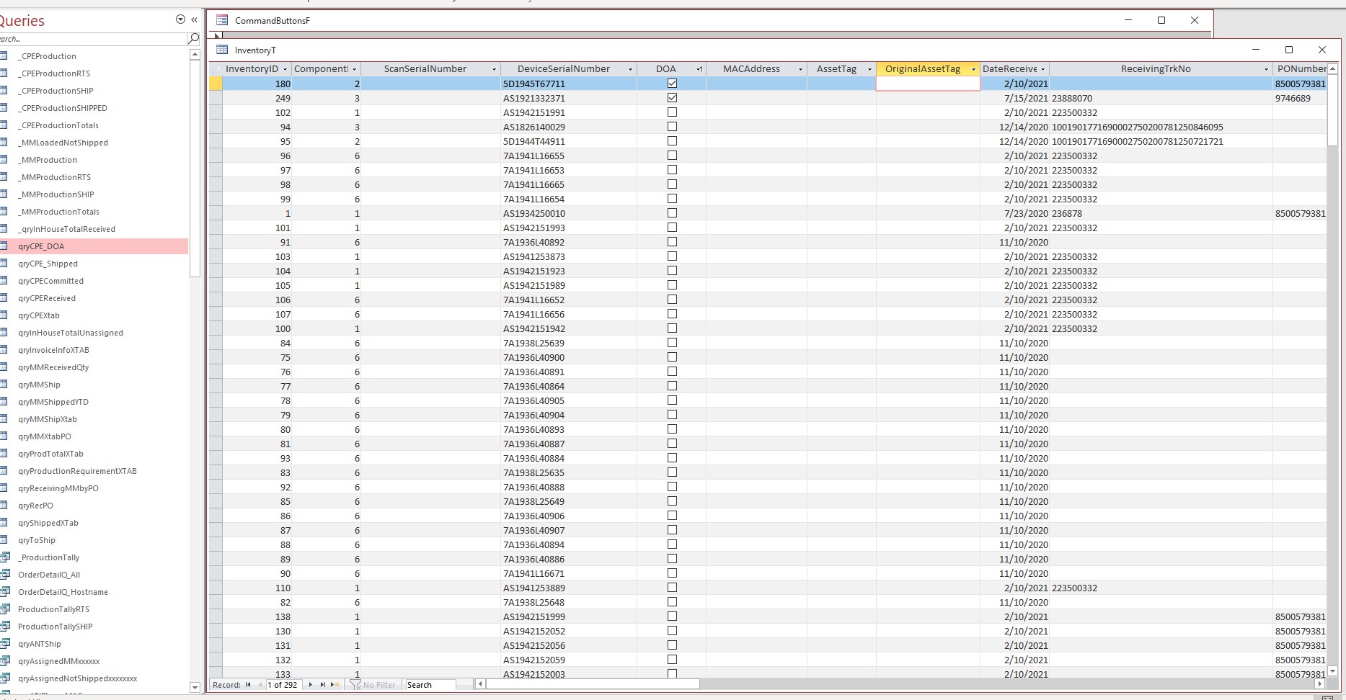This screenshot has height=700, width=1346.
Task: Click the navigation pane scroll down arrow
Action: coord(194,687)
